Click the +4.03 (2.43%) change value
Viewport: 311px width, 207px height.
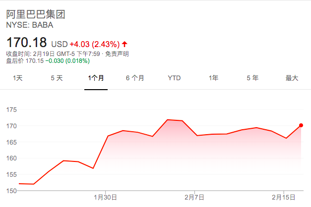click(95, 44)
